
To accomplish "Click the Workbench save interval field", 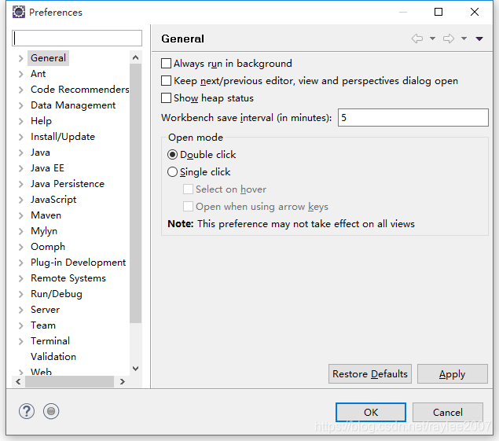I will tap(413, 117).
